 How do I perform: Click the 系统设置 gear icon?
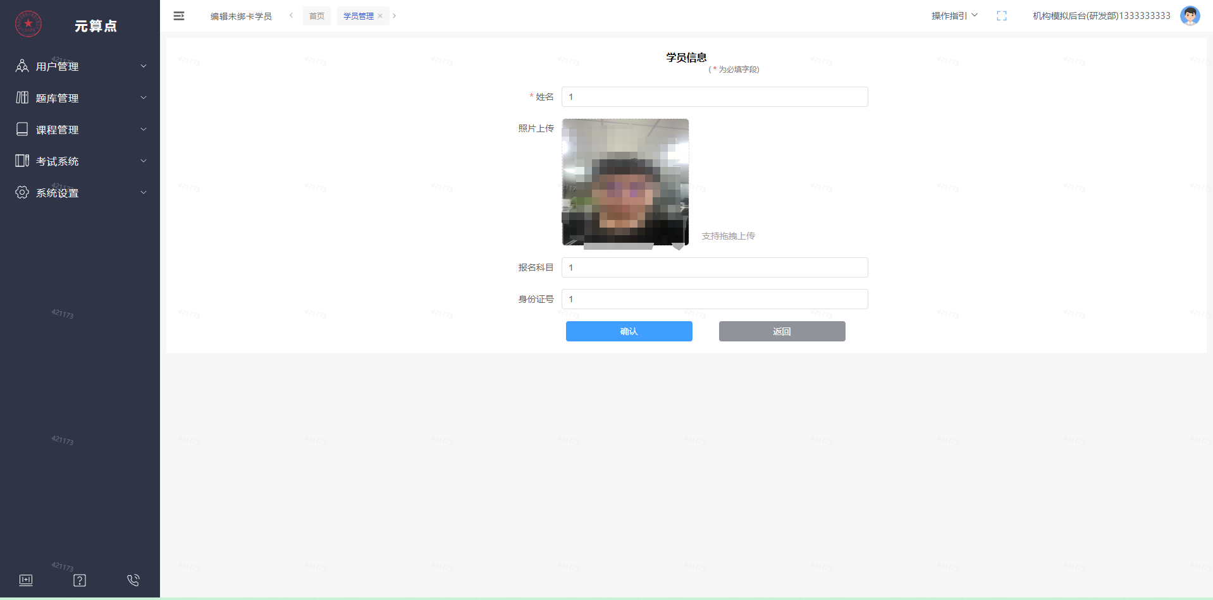click(x=22, y=192)
